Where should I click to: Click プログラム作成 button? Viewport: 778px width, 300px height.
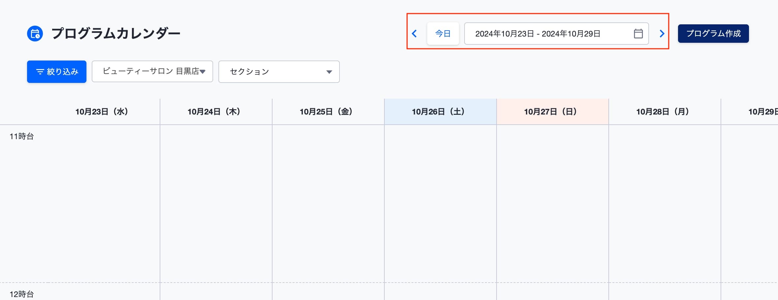point(713,34)
